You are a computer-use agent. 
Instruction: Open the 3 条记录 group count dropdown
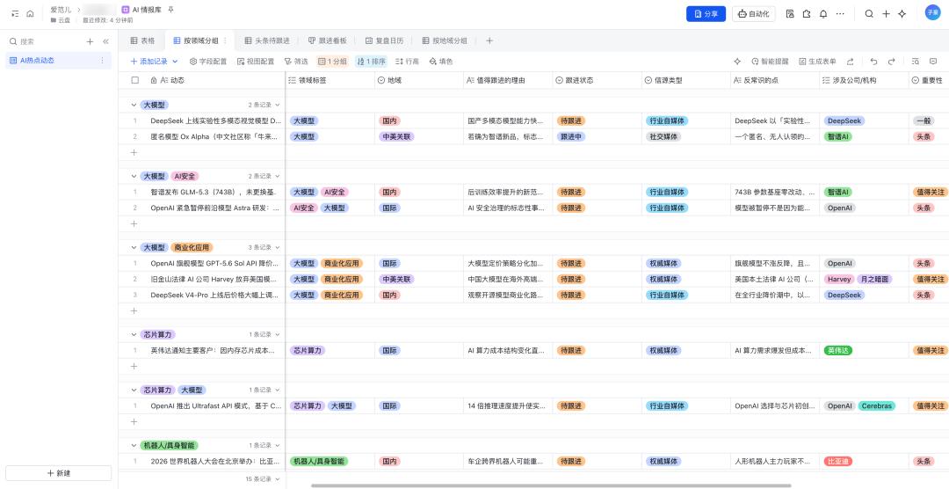pyautogui.click(x=264, y=247)
